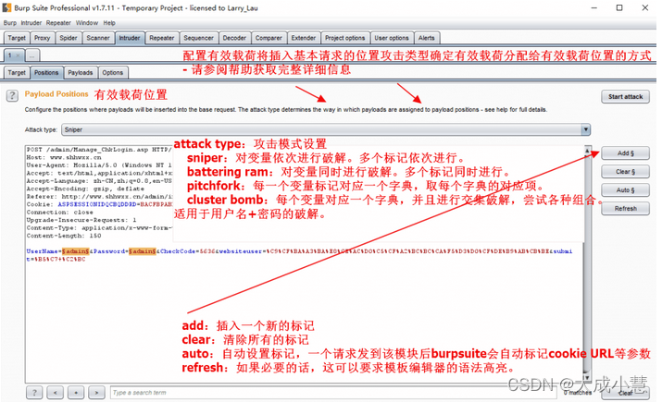Click the Start attack button
Image resolution: width=662 pixels, height=402 pixels.
pyautogui.click(x=625, y=96)
